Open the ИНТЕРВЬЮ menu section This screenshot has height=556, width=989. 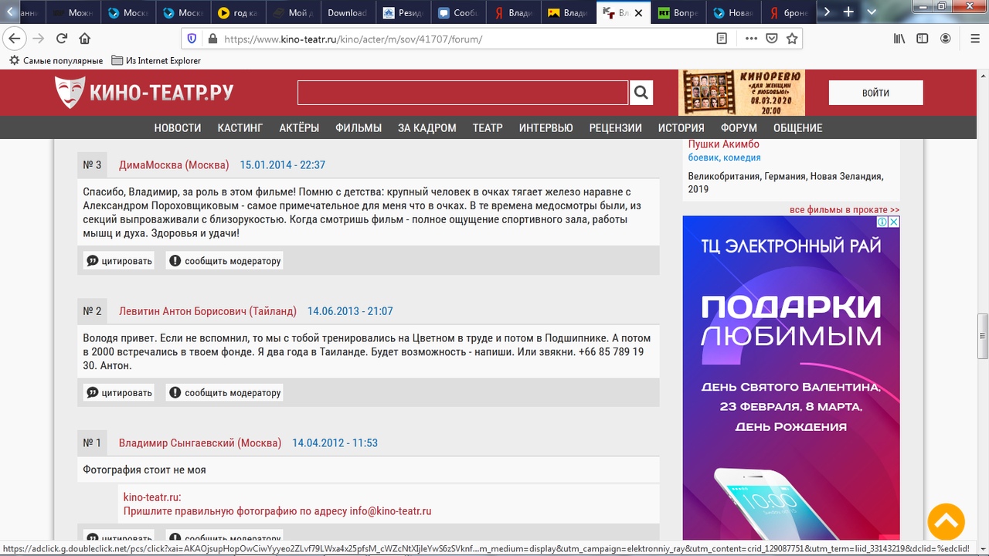(546, 128)
